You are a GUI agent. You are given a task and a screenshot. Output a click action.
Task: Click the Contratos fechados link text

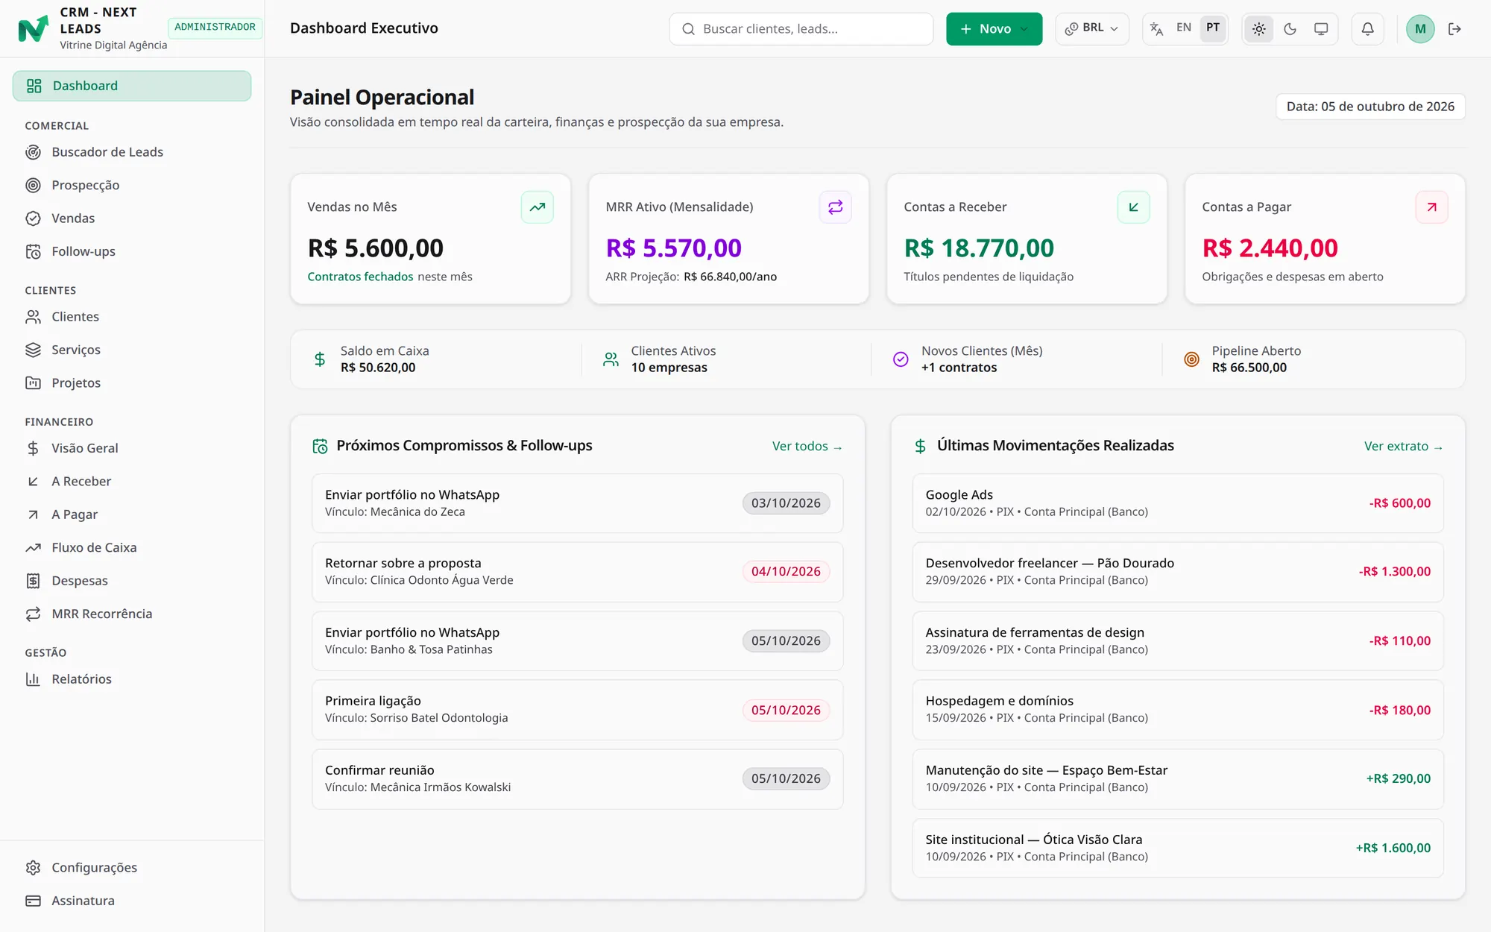360,277
